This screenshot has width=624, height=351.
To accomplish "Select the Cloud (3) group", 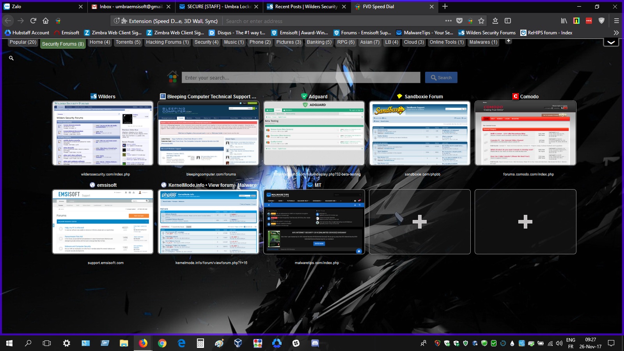I will click(x=414, y=42).
